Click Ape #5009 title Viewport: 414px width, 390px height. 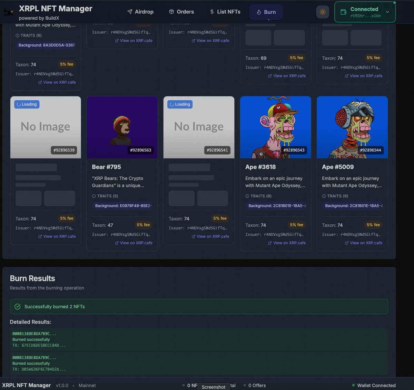click(x=338, y=167)
